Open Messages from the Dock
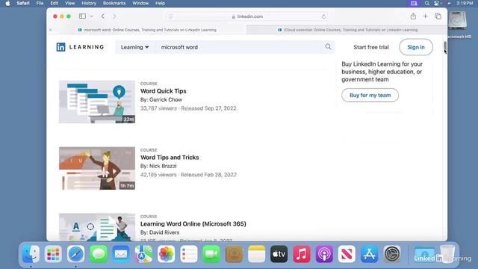Viewport: 478px width, 269px height. click(99, 254)
